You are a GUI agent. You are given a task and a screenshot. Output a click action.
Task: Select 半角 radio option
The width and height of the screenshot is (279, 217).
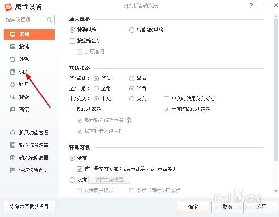pyautogui.click(x=132, y=88)
